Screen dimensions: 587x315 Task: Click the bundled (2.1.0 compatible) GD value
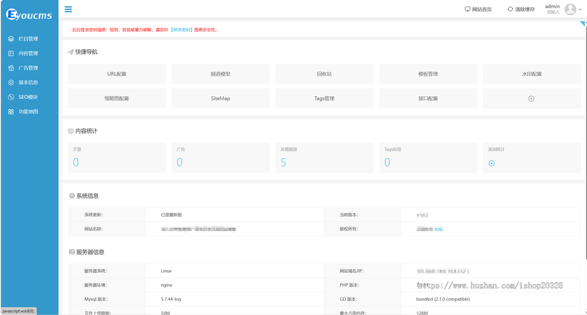(443, 299)
